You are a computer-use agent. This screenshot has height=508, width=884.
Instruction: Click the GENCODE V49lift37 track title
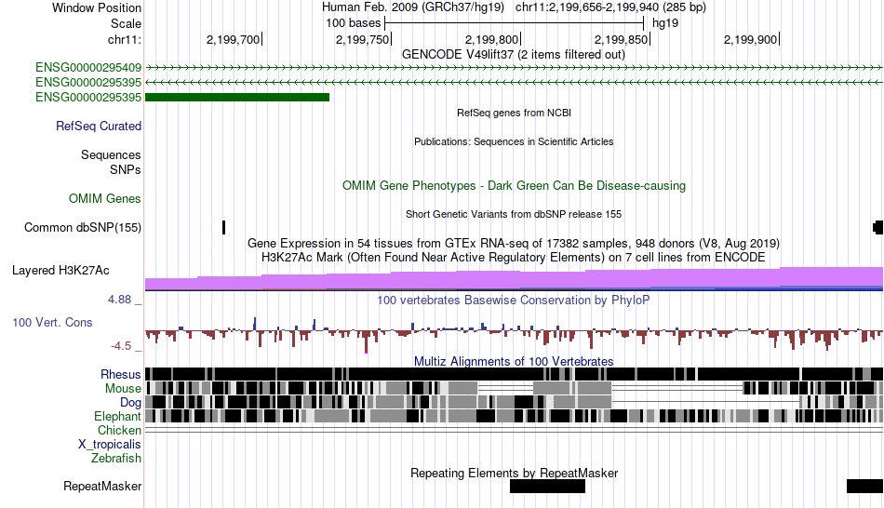pyautogui.click(x=513, y=55)
